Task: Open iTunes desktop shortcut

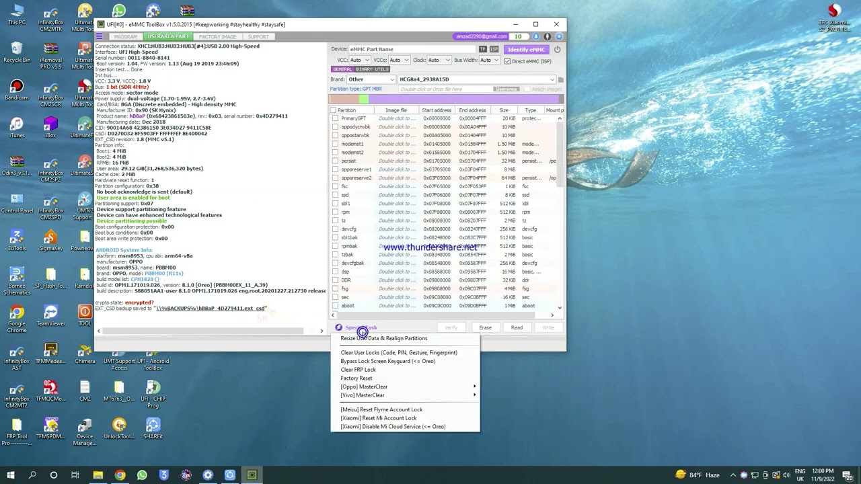Action: pos(17,128)
